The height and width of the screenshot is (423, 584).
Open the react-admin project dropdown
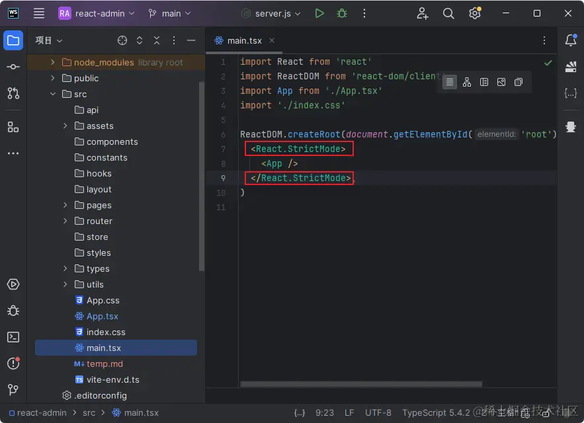pos(97,13)
